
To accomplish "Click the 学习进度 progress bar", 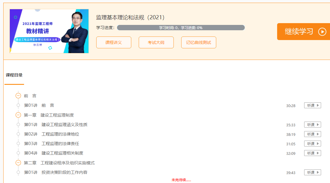I will 181,28.
